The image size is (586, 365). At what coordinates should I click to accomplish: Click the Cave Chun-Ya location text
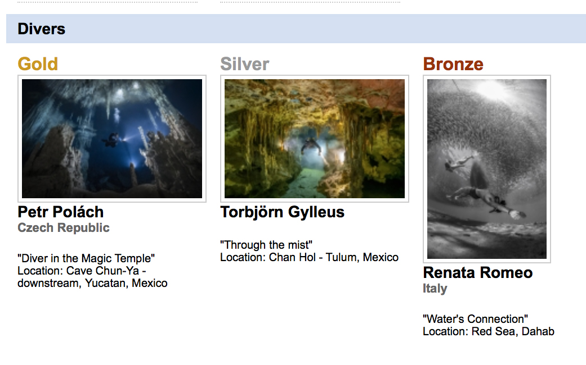[x=82, y=271]
